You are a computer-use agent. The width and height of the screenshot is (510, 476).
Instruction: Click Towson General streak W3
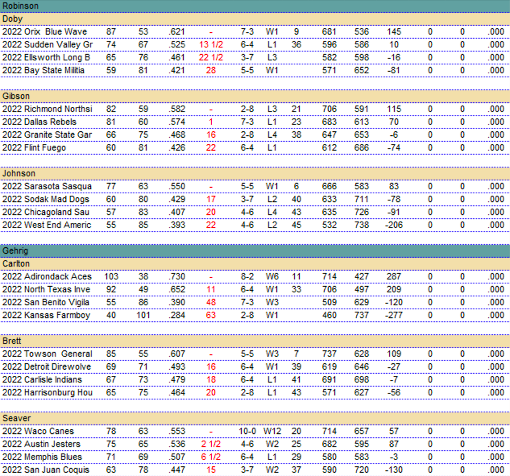(272, 354)
